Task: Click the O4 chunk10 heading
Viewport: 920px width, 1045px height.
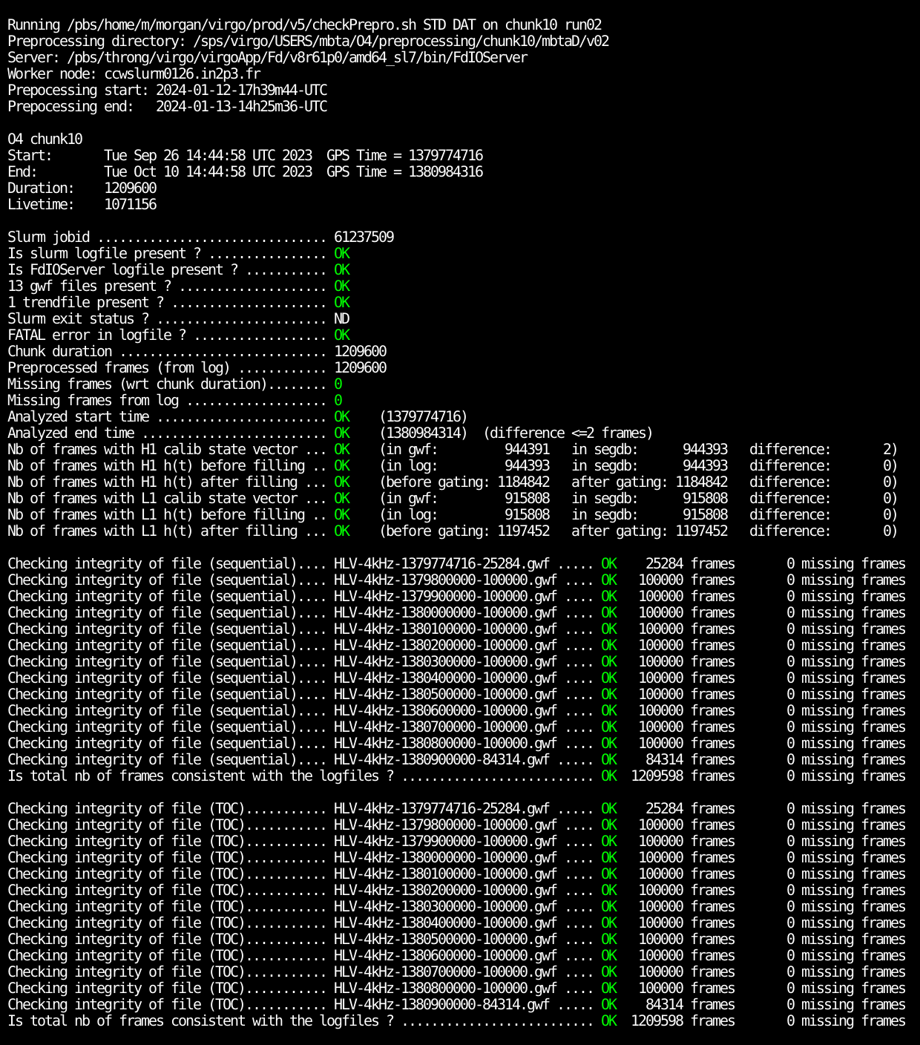Action: pos(45,140)
